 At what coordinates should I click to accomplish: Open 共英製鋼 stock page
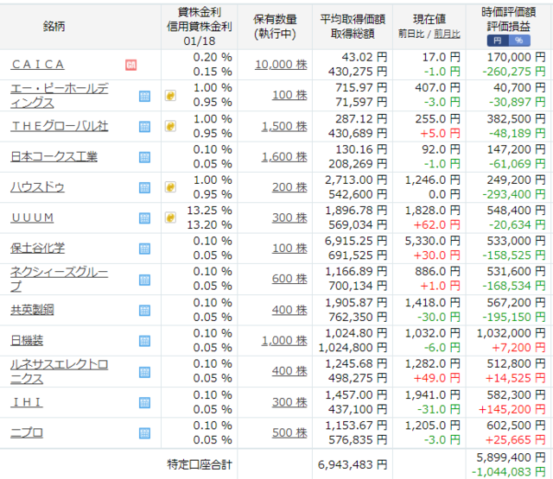[32, 310]
